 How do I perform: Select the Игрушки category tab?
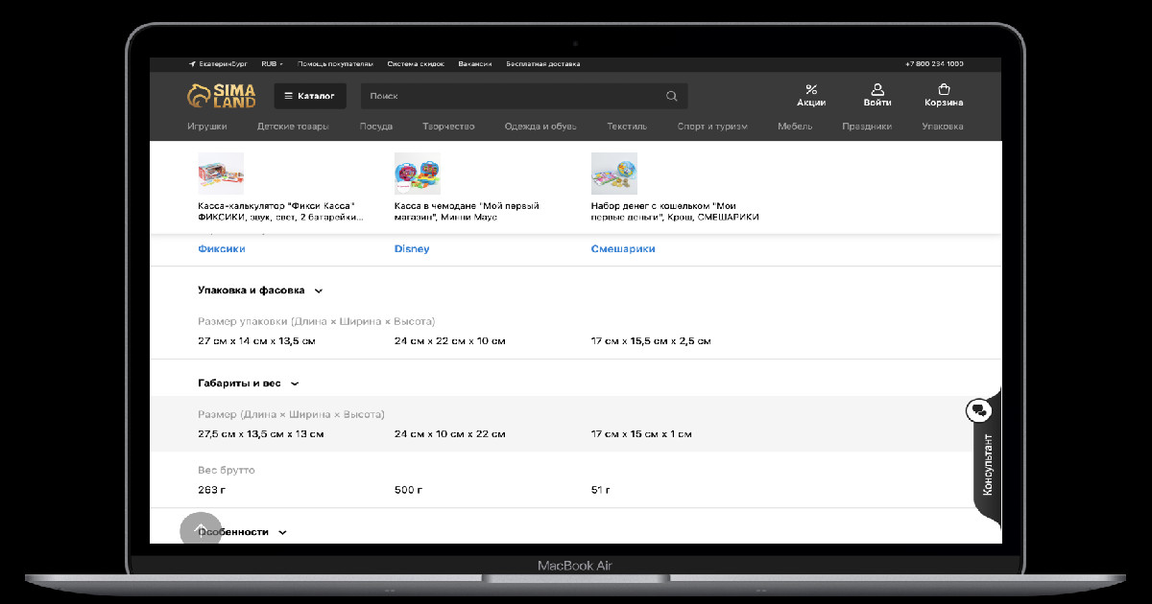click(x=207, y=127)
